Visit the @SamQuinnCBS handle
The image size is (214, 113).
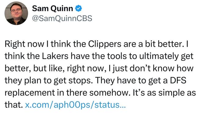(x=62, y=18)
